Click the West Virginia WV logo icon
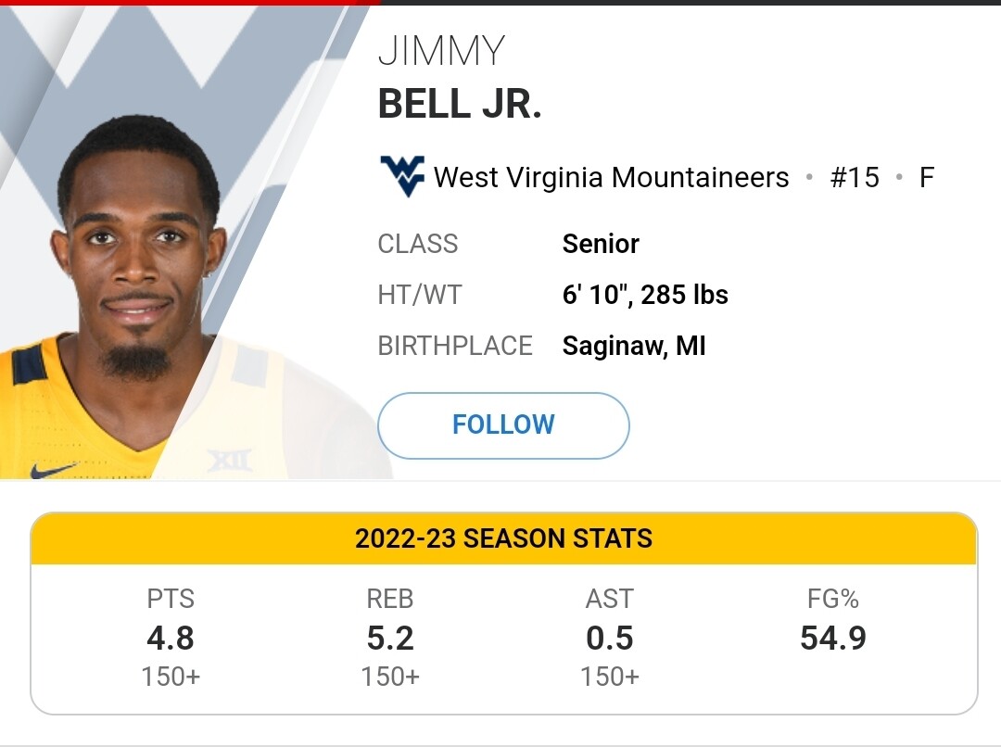 pyautogui.click(x=402, y=175)
